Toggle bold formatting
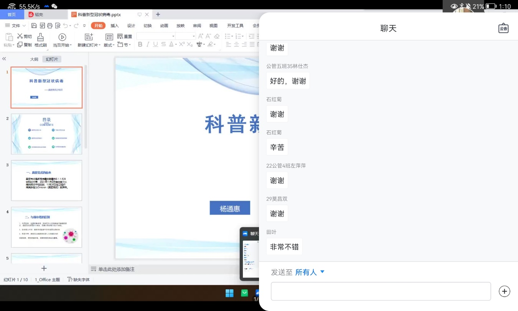 [140, 45]
